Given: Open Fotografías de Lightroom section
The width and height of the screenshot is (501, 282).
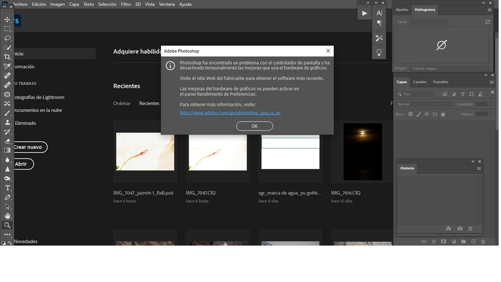Looking at the screenshot, I should 38,97.
